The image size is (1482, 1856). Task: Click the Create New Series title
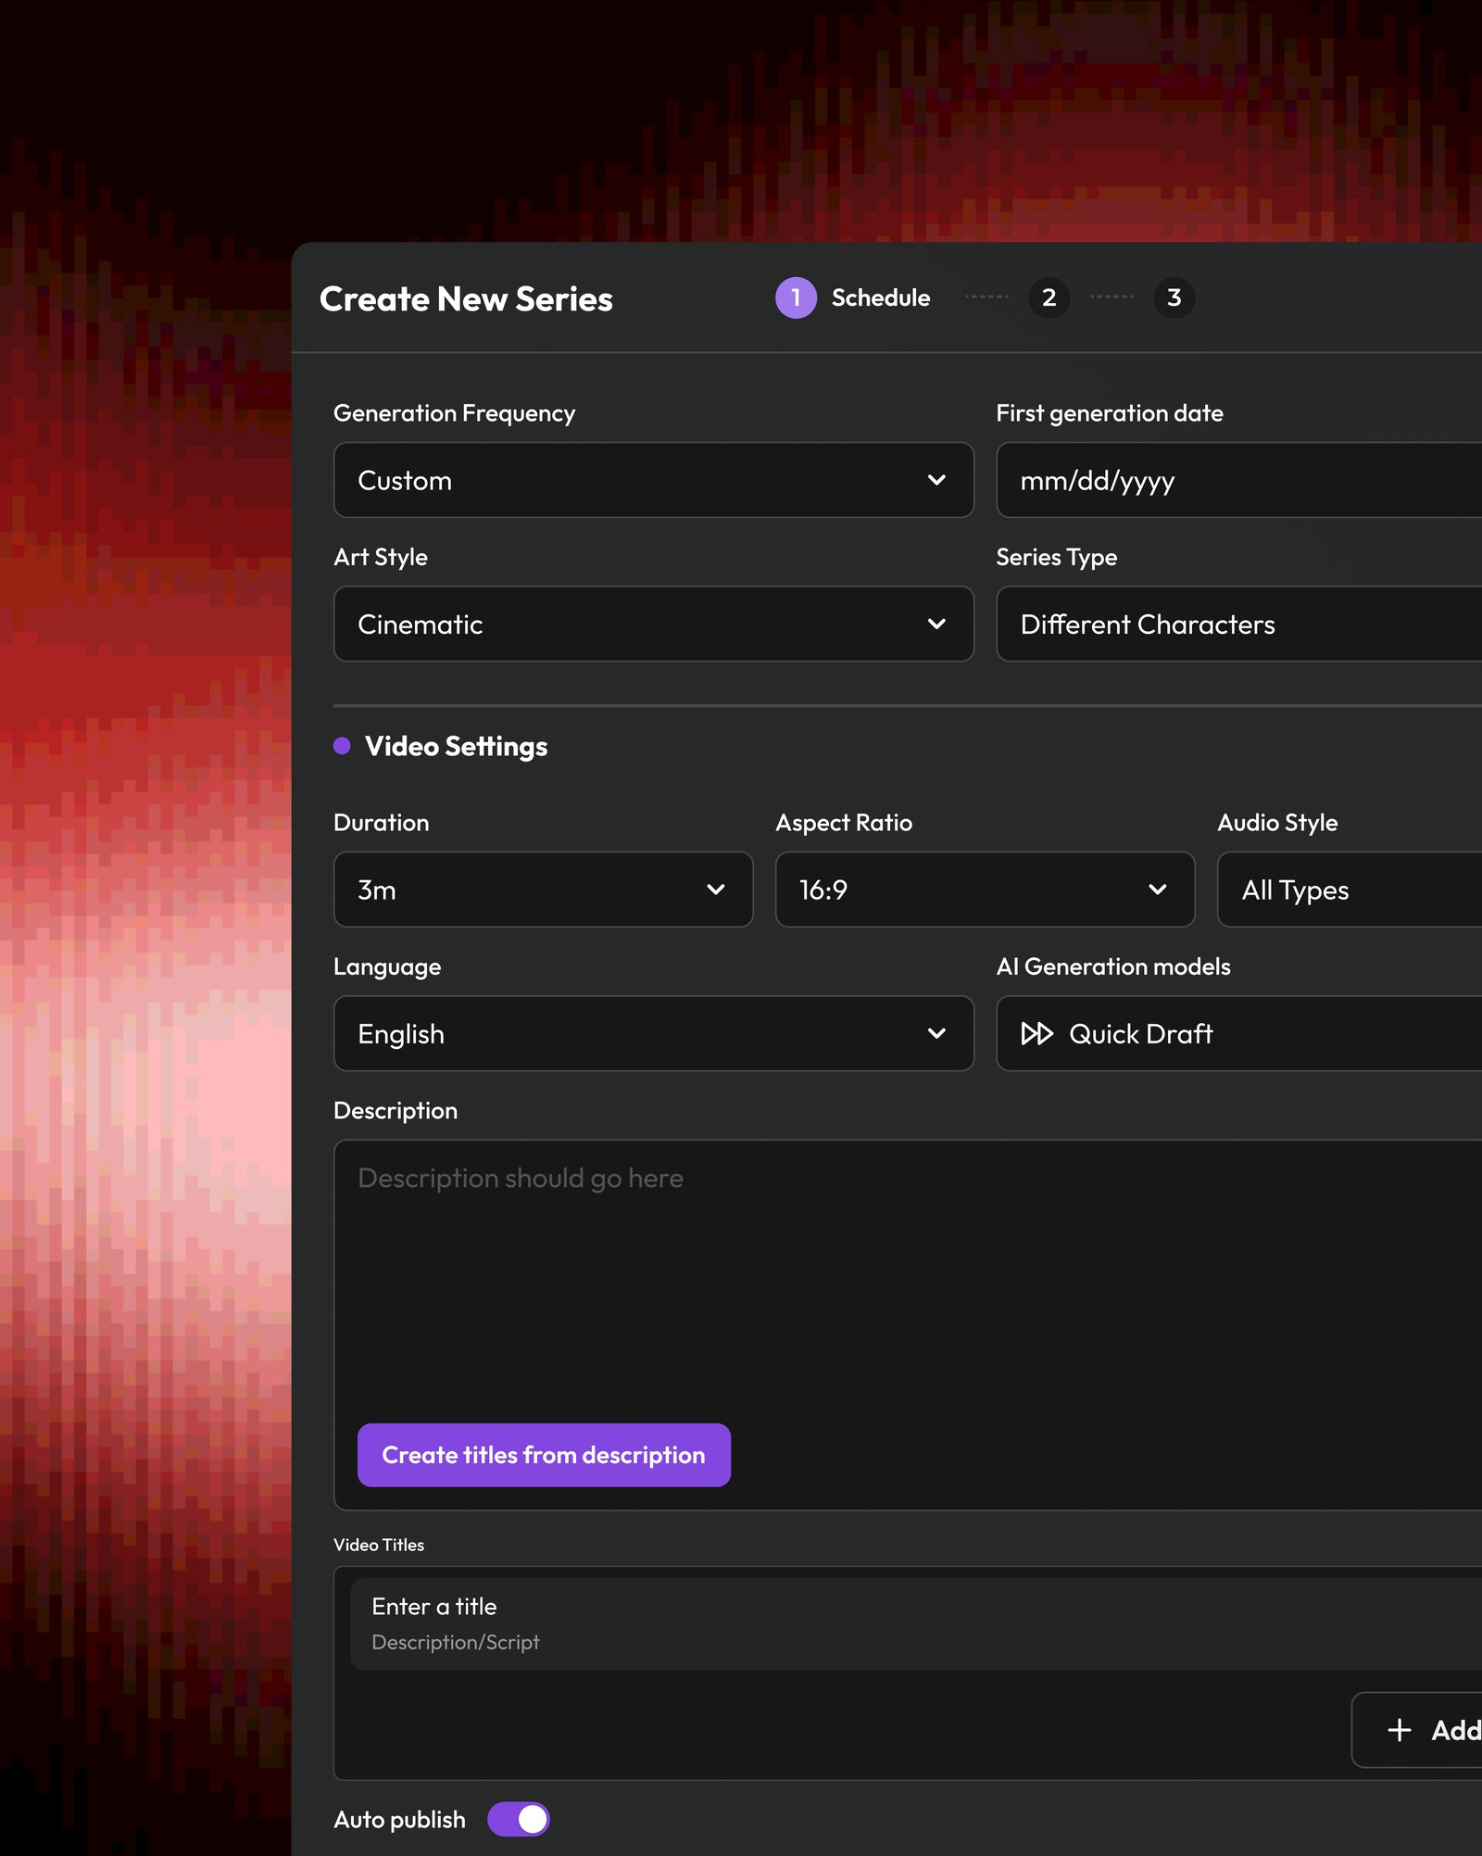pyautogui.click(x=466, y=298)
